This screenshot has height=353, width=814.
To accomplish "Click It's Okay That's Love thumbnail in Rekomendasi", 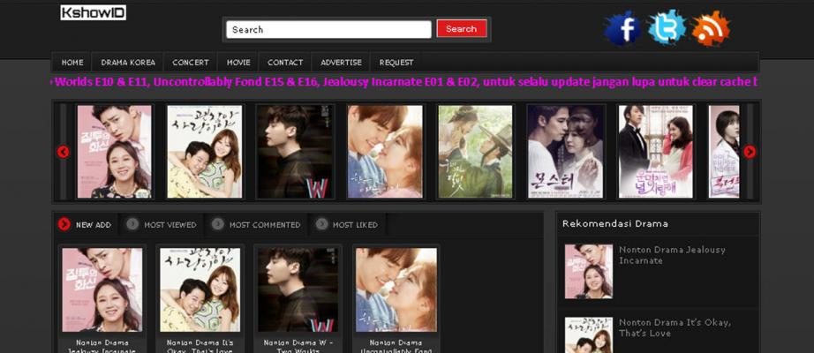I will [589, 335].
